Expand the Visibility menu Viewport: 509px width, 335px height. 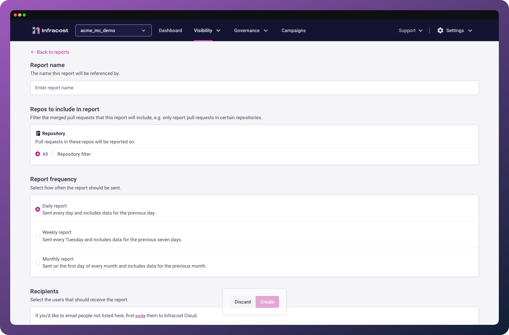pos(207,30)
